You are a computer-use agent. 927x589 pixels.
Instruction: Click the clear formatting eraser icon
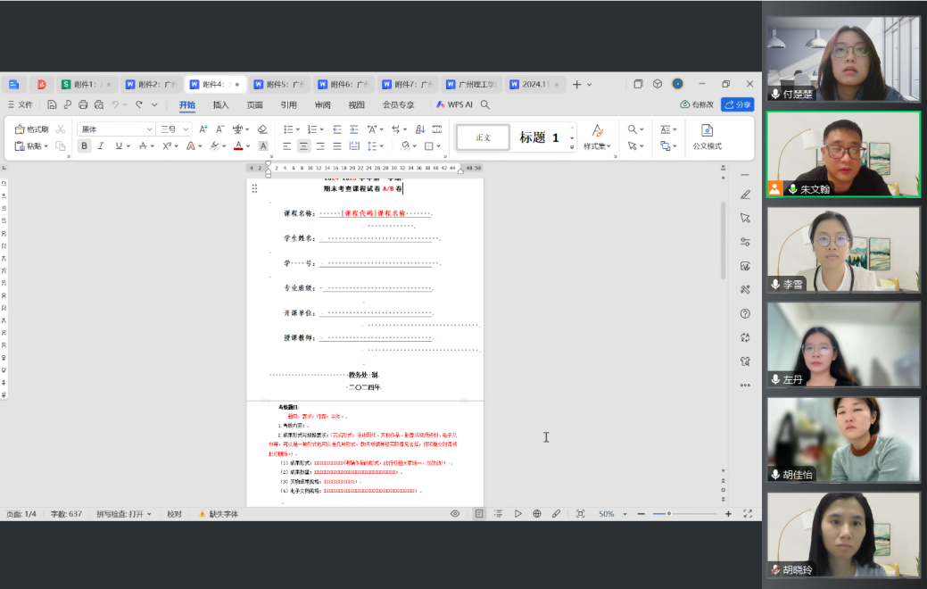click(262, 129)
